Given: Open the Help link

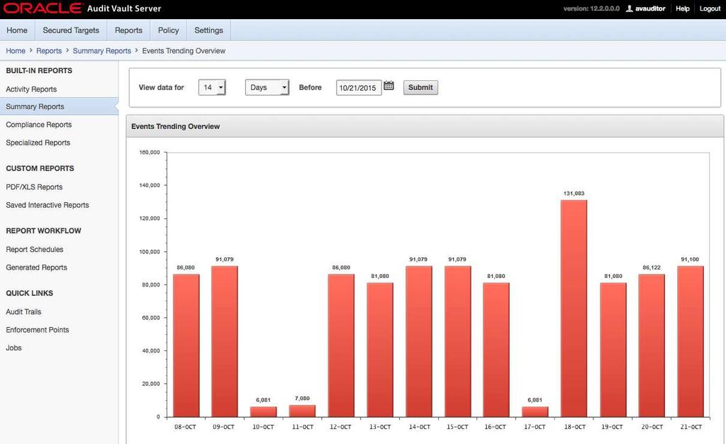Looking at the screenshot, I should pyautogui.click(x=683, y=9).
